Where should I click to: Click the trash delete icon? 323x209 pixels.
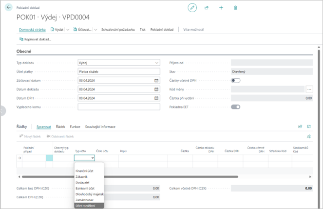click(x=236, y=8)
